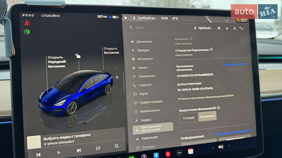The width and height of the screenshot is (282, 158).
Task: Select the Стандарт update preference
Action: click(x=189, y=118)
